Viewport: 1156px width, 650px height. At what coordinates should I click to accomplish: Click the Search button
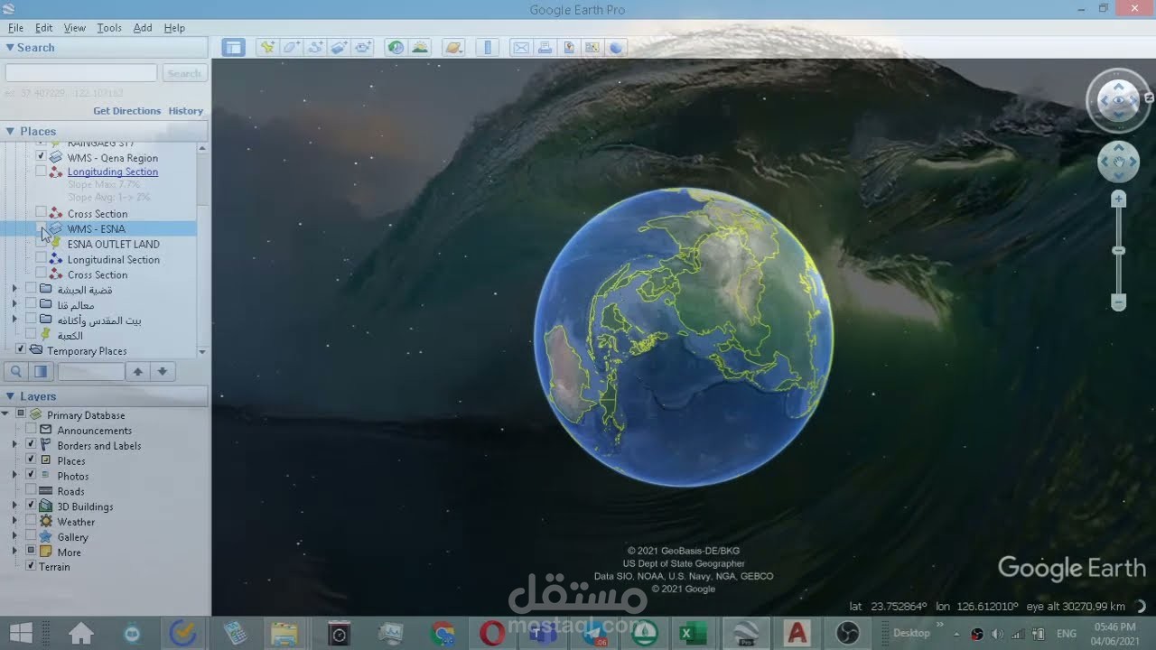(x=184, y=73)
